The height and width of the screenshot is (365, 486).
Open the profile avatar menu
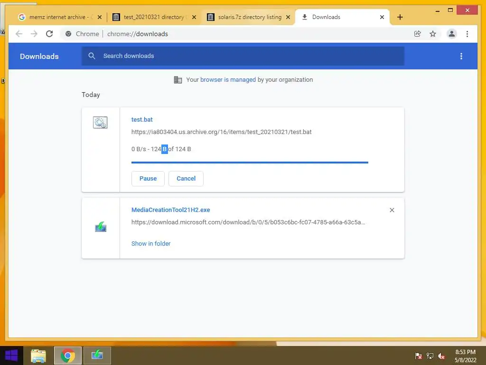tap(452, 34)
